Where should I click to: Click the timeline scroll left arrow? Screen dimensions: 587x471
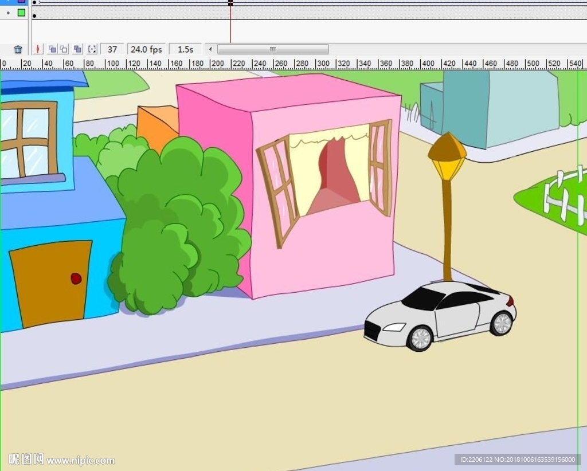(x=210, y=50)
